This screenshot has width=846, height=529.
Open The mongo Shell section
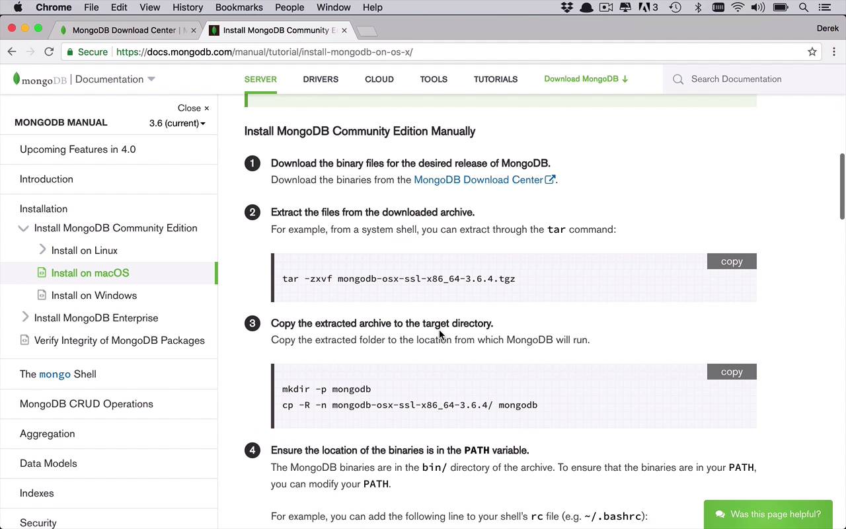(58, 374)
